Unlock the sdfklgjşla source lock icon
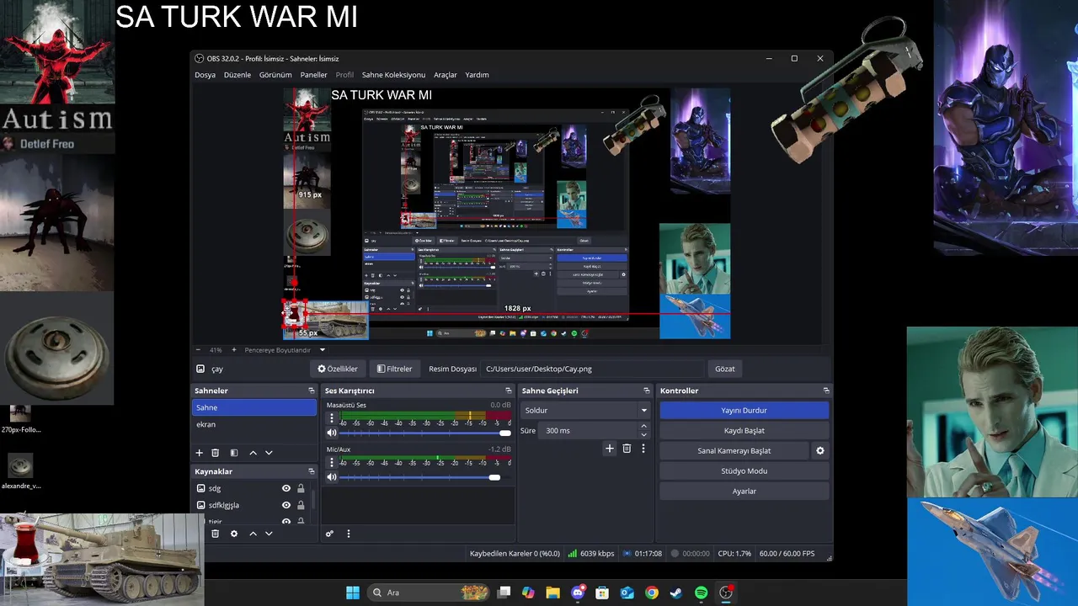The height and width of the screenshot is (606, 1078). [301, 505]
